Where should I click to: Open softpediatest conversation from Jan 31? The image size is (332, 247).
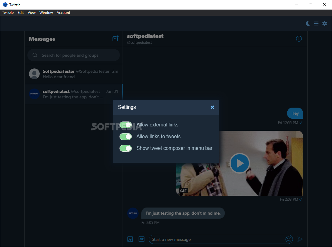[x=74, y=94]
